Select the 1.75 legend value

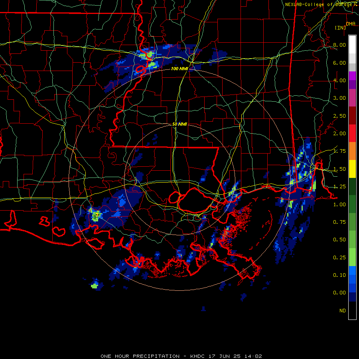(339, 151)
